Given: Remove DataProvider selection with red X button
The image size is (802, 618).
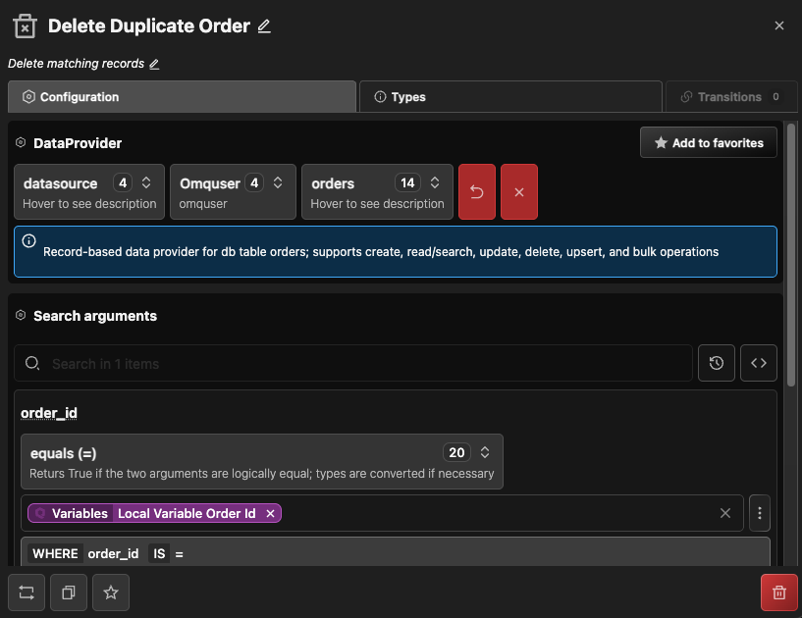Looking at the screenshot, I should pyautogui.click(x=519, y=191).
